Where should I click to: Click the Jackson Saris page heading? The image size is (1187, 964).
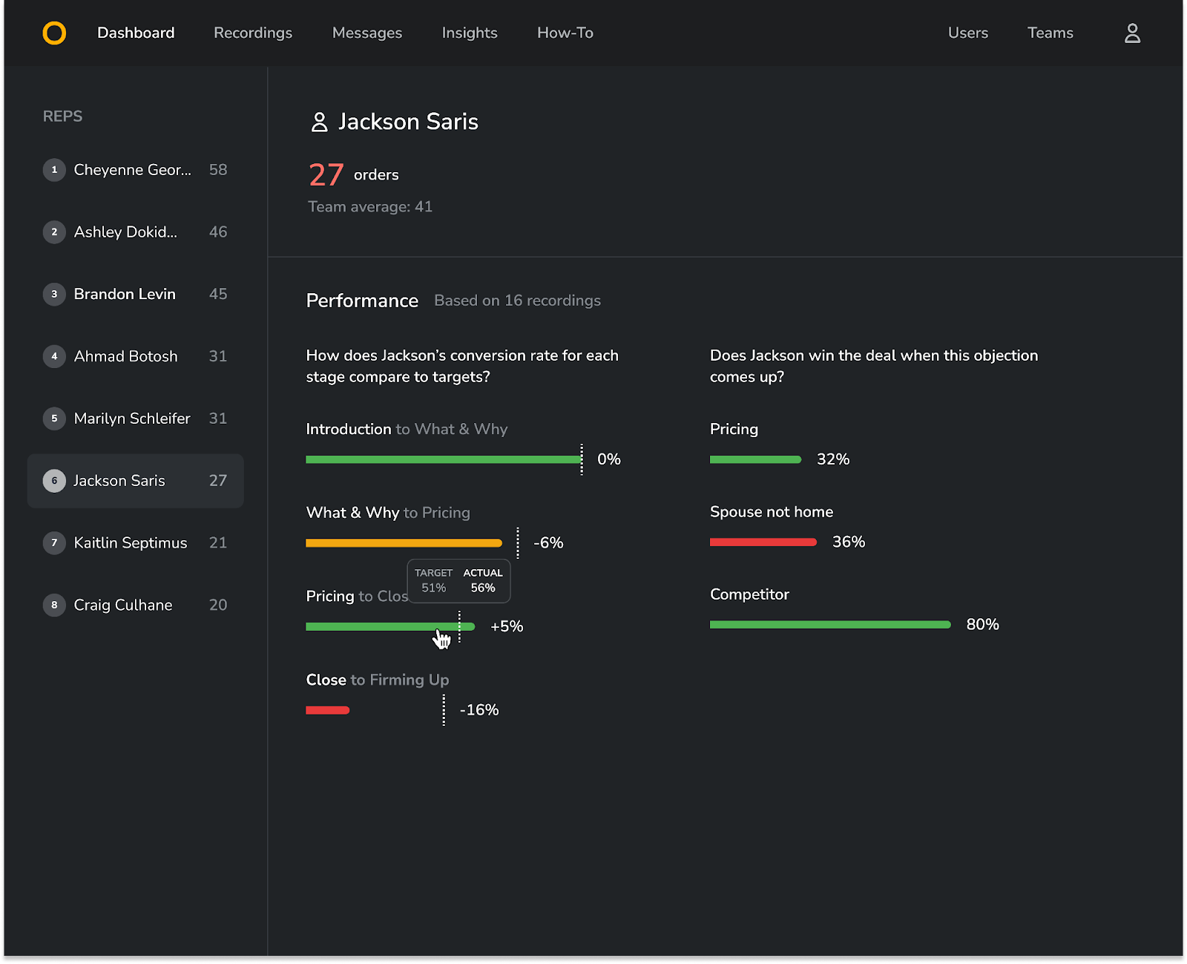[408, 122]
